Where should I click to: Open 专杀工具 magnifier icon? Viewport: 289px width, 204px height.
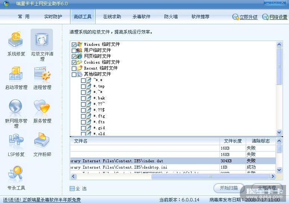coord(16,173)
